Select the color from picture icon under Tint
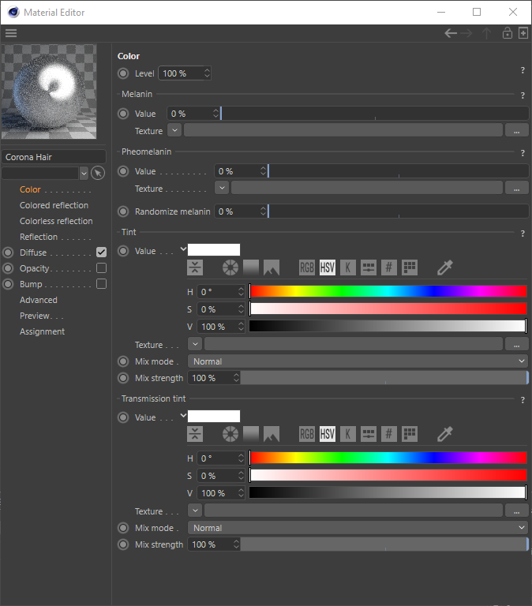 click(x=272, y=267)
